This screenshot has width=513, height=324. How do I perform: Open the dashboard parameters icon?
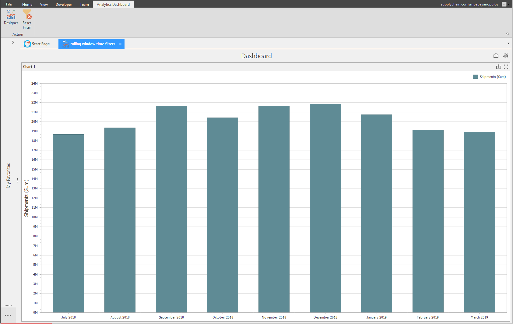(506, 55)
